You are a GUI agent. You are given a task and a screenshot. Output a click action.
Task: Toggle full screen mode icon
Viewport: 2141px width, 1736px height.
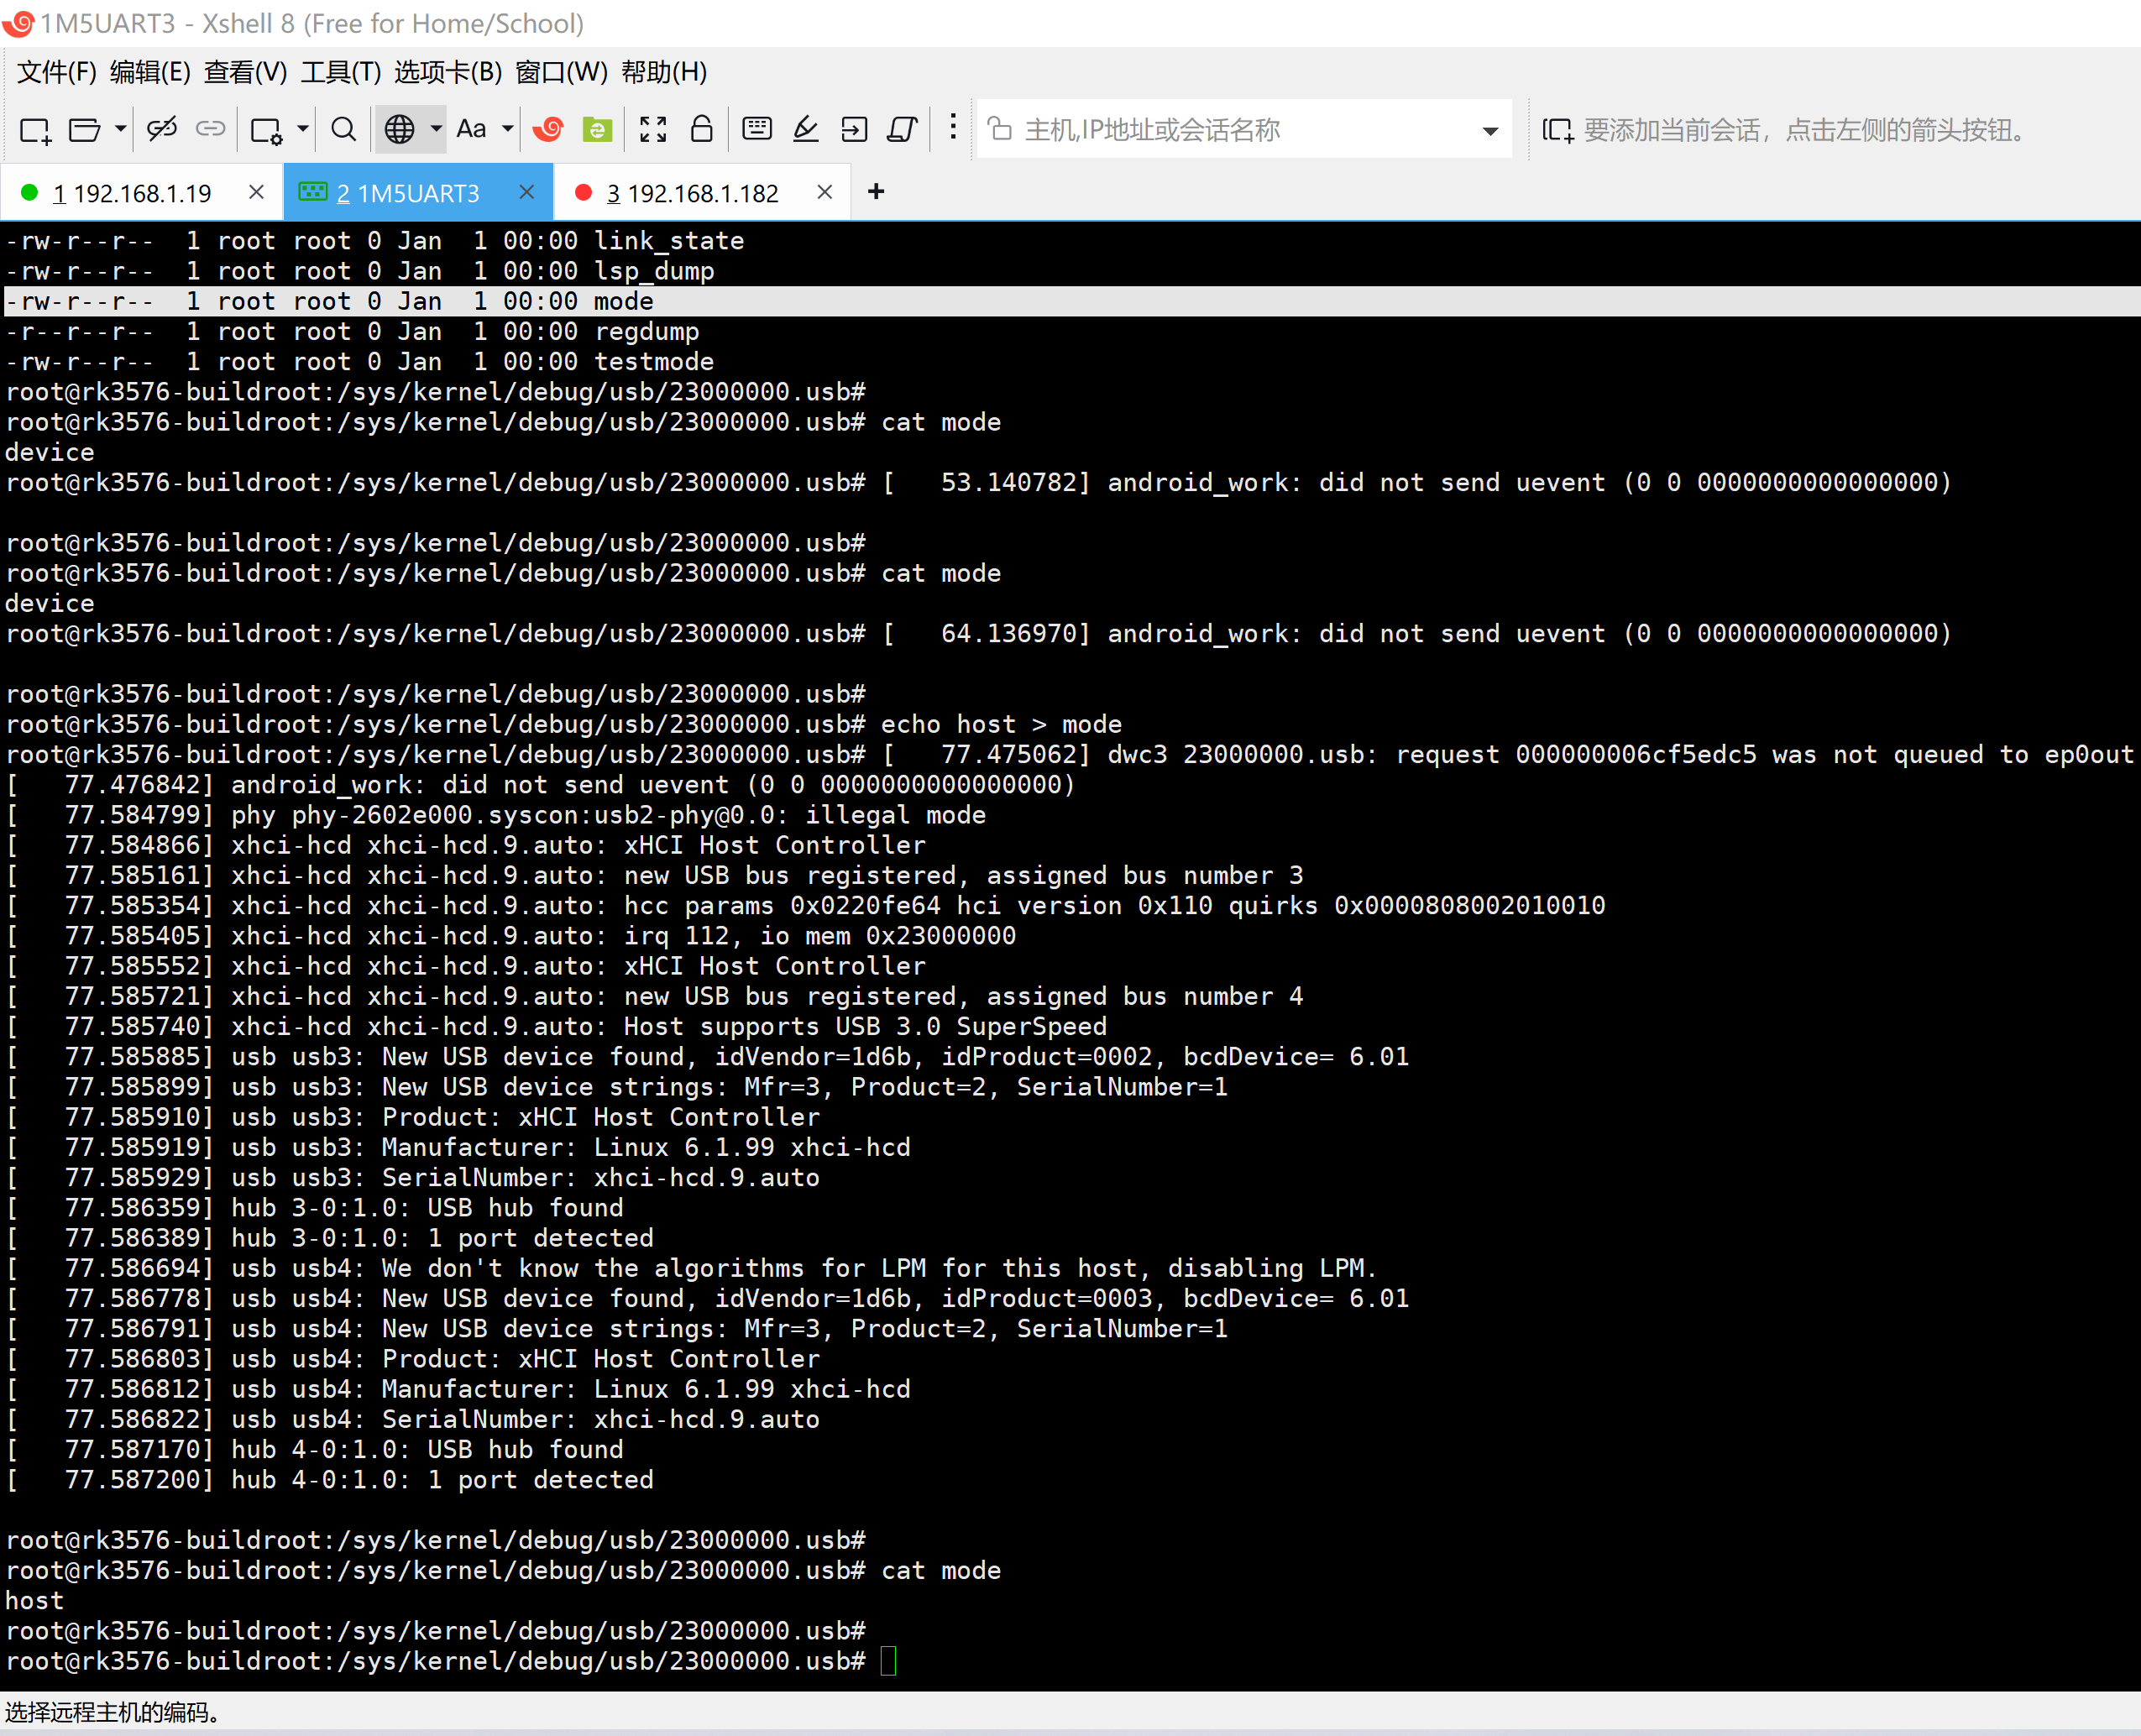[653, 129]
